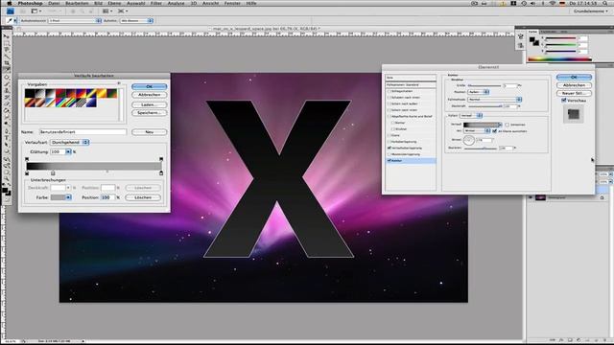
Task: Open the gradient presets flyout menu arrow
Action: (119, 83)
